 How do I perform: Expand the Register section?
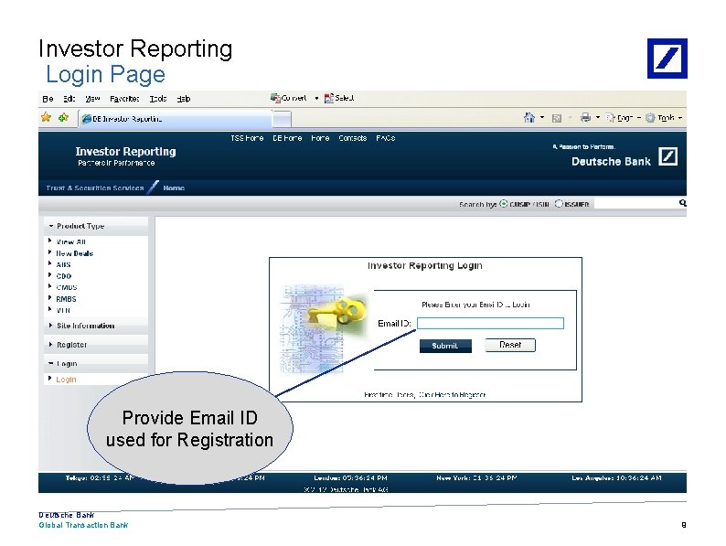(x=96, y=345)
